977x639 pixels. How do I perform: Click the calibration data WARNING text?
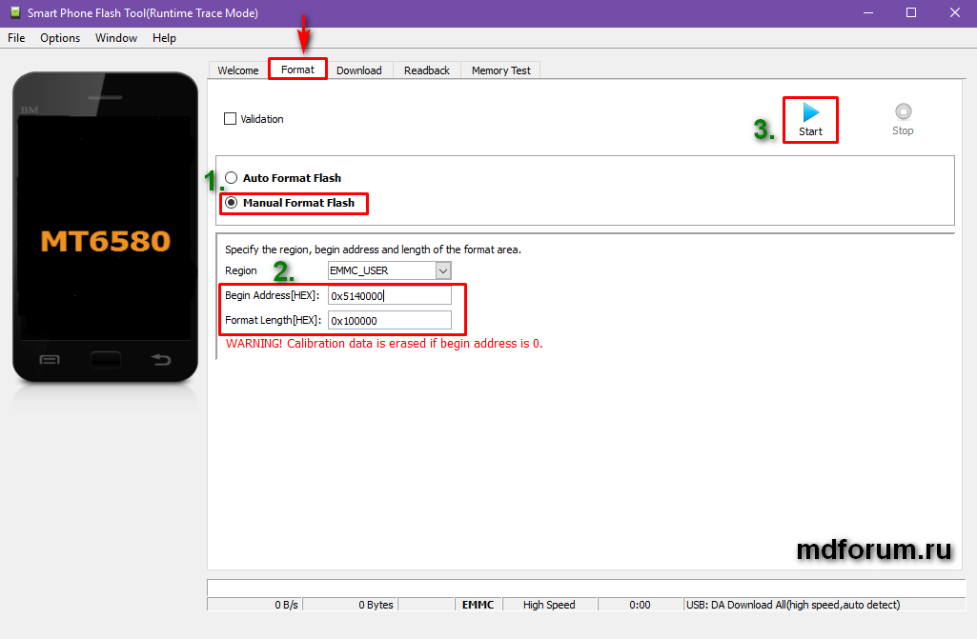pyautogui.click(x=384, y=344)
